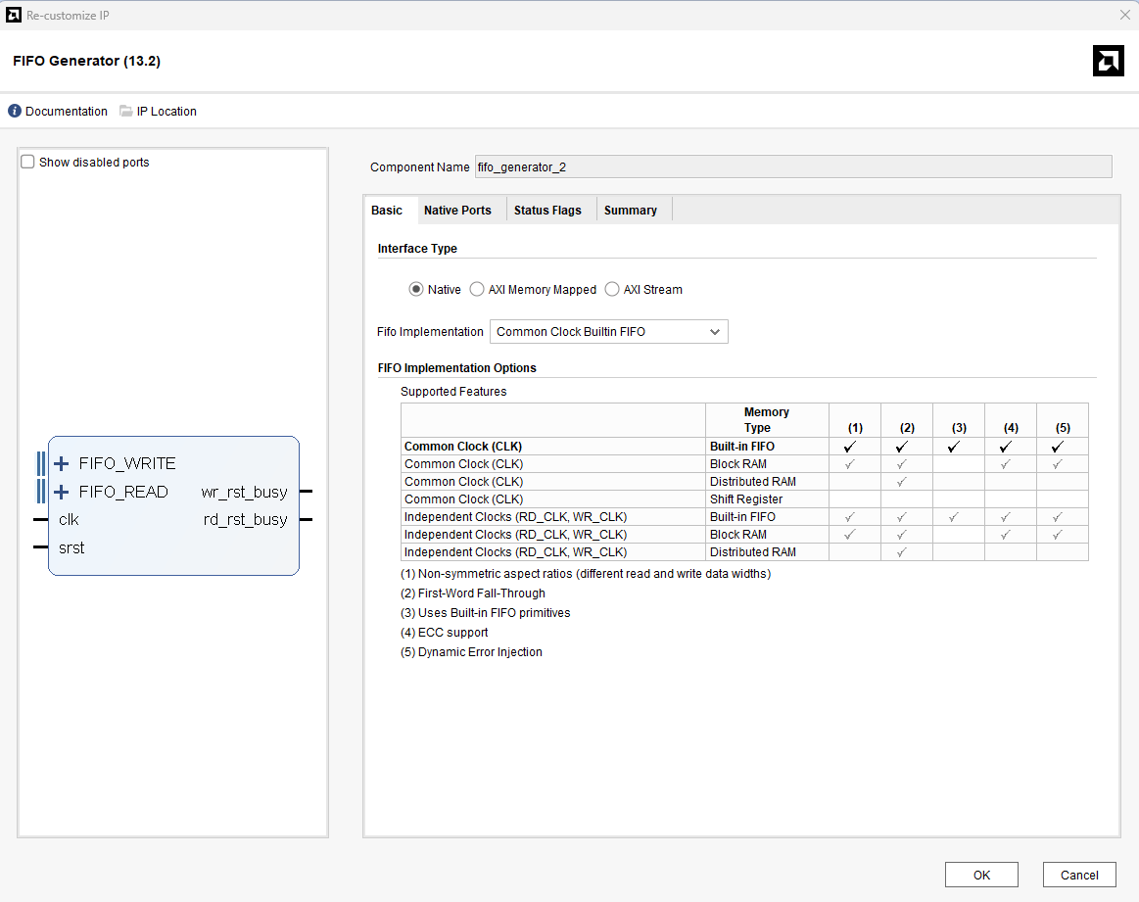Viewport: 1139px width, 902px height.
Task: Click the wr_rst_busy port on the block
Action: click(244, 492)
